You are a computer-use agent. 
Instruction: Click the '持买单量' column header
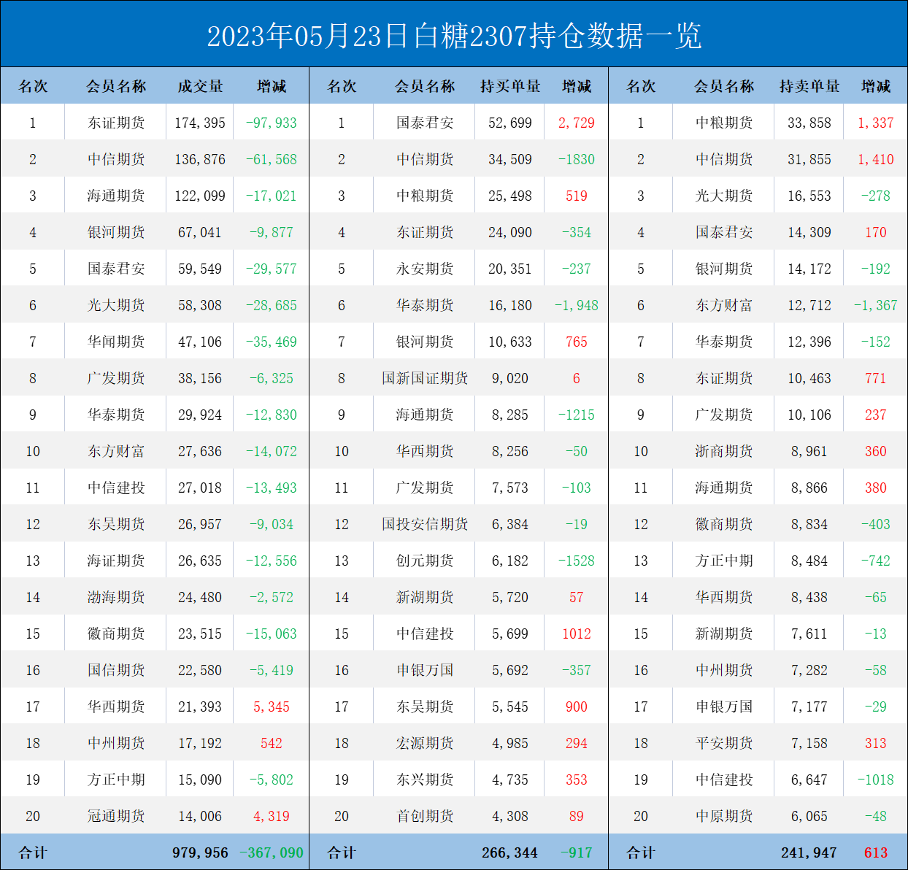(510, 86)
